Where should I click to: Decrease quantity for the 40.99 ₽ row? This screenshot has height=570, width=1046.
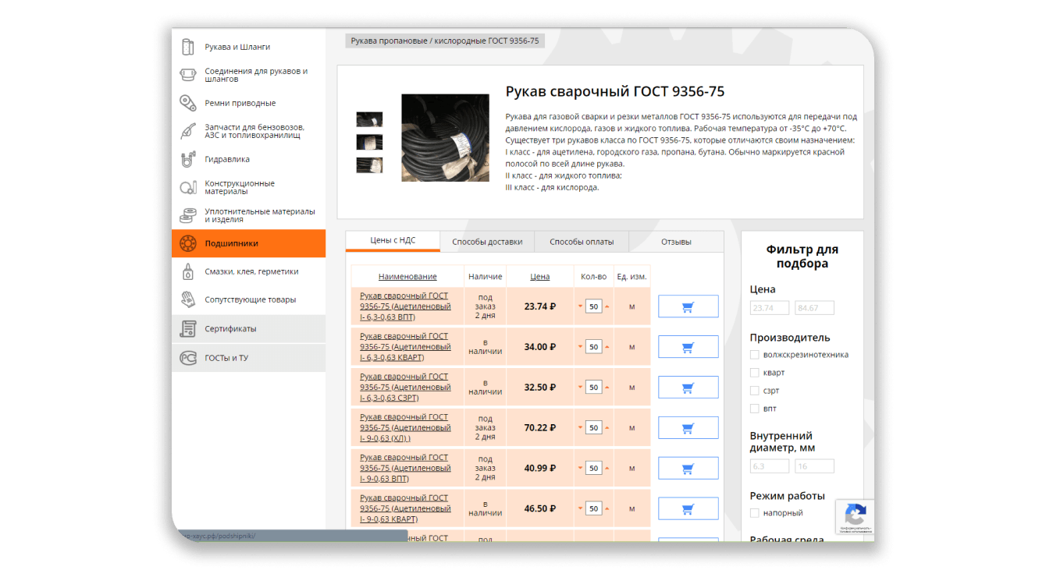tap(580, 469)
